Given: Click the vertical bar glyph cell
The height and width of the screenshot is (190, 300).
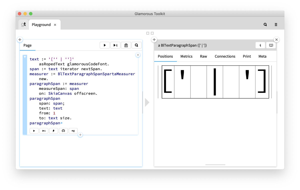Looking at the screenshot, I should (215, 82).
